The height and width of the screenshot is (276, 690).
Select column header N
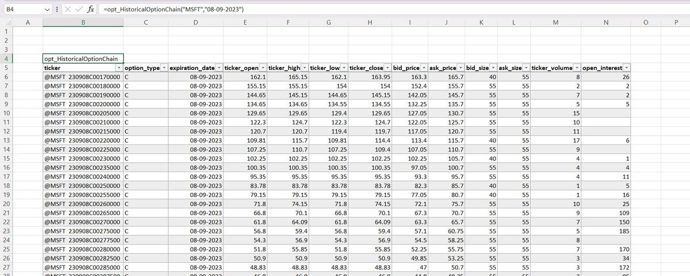[x=605, y=22]
